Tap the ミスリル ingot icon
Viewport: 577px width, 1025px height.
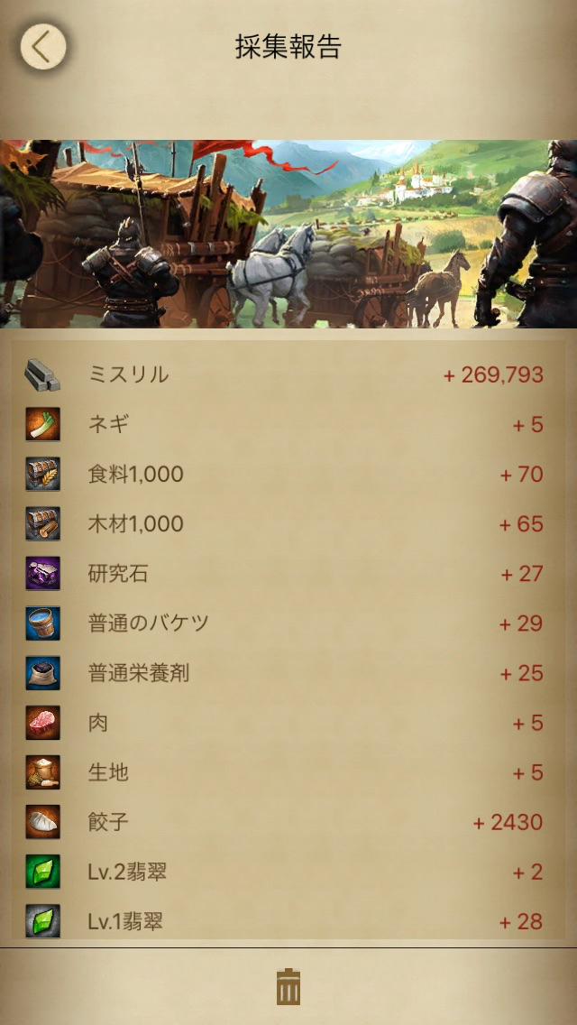42,375
